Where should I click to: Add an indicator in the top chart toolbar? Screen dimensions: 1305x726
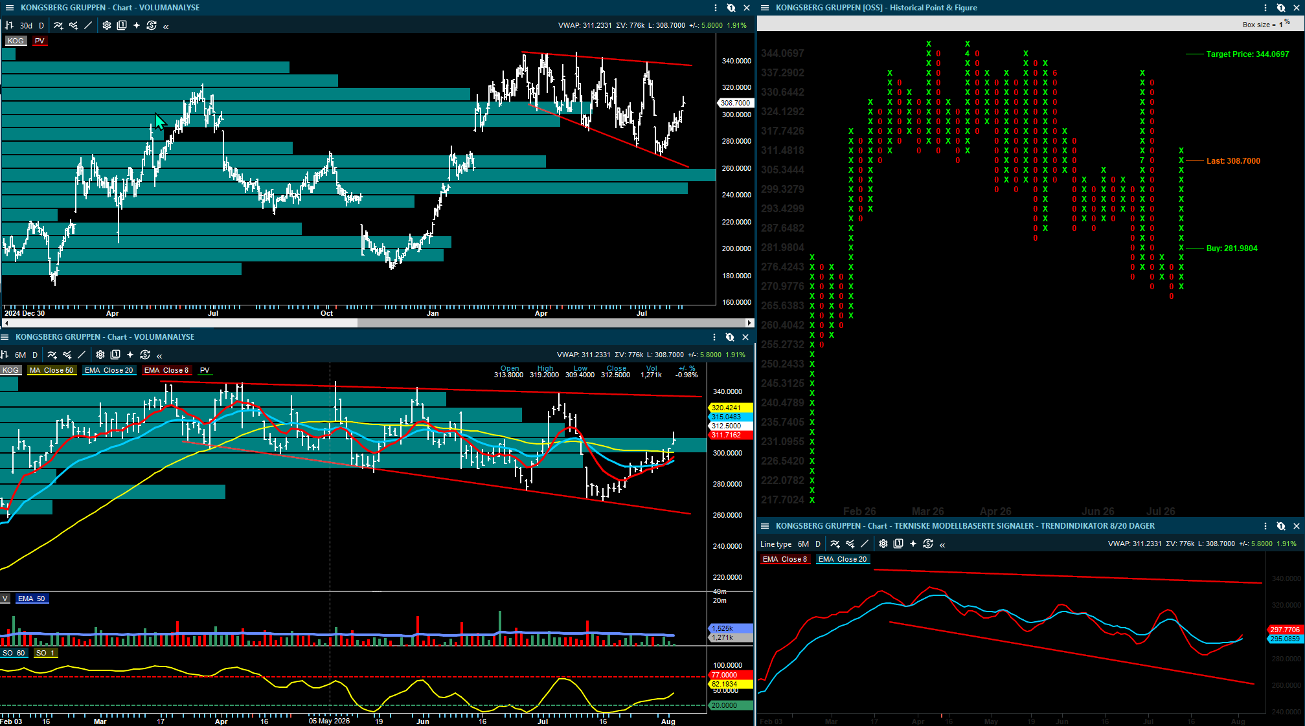(x=58, y=25)
